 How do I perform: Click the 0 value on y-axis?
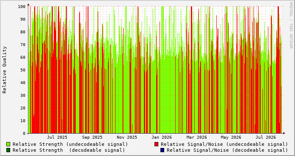[x=24, y=134]
